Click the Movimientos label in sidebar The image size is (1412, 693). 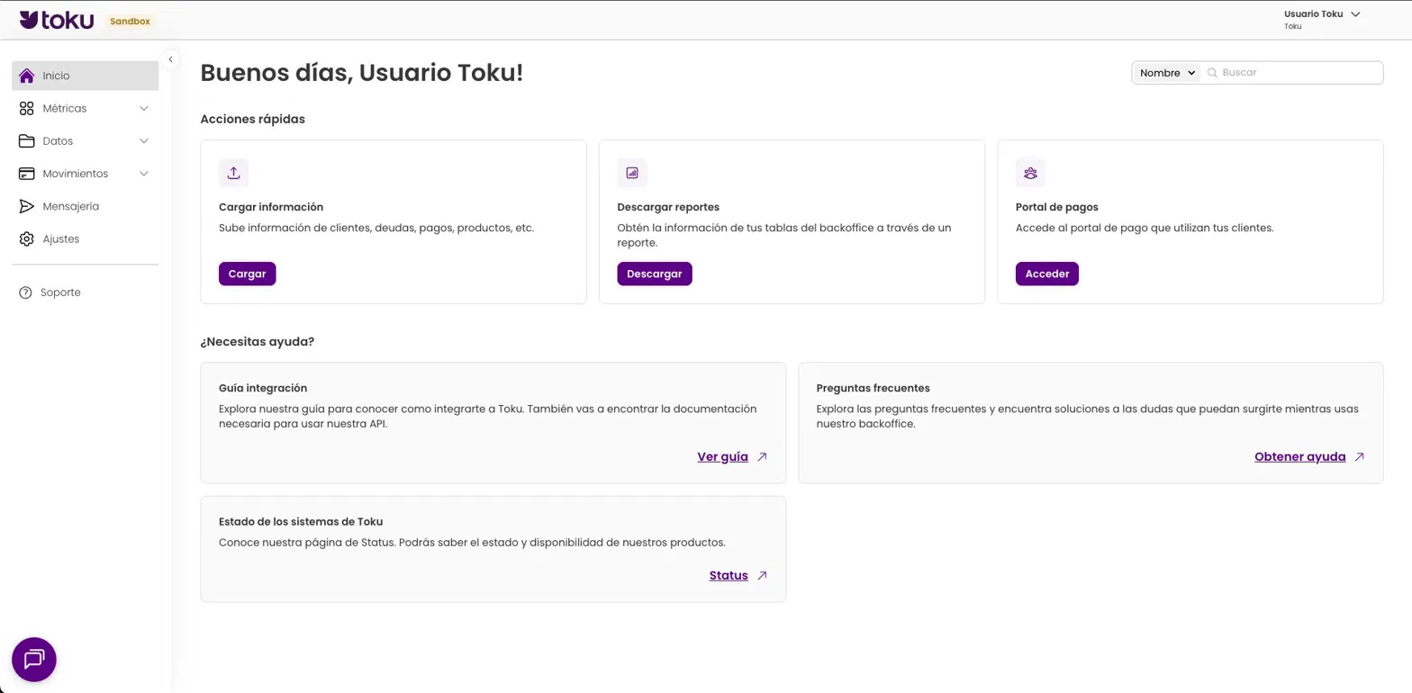click(x=75, y=174)
